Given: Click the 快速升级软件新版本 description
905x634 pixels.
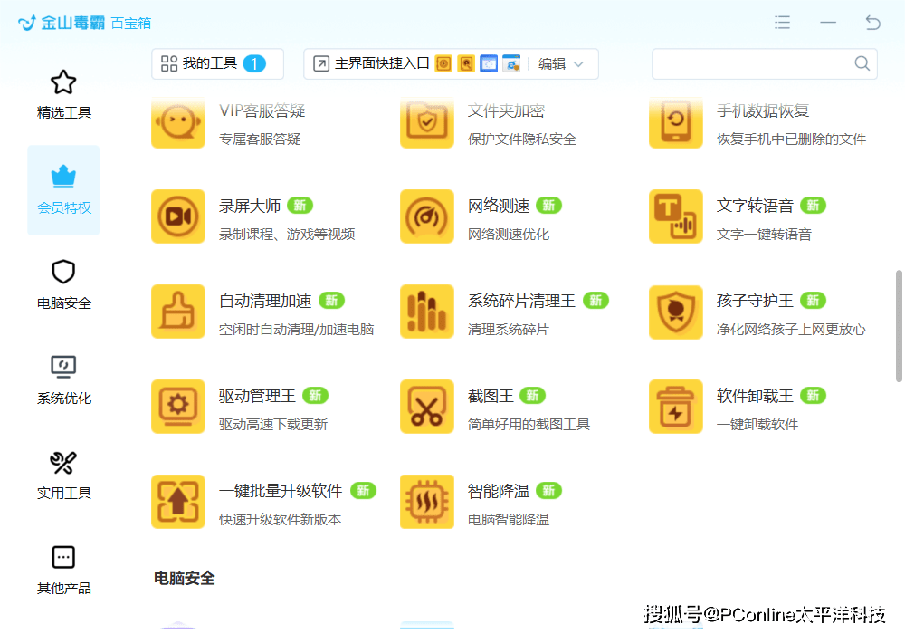Looking at the screenshot, I should pyautogui.click(x=280, y=520).
